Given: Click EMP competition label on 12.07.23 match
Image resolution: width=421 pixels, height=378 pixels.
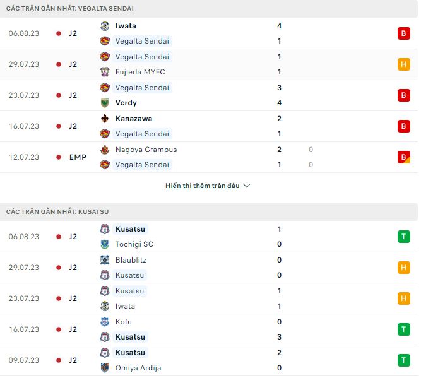Looking at the screenshot, I should coord(78,157).
